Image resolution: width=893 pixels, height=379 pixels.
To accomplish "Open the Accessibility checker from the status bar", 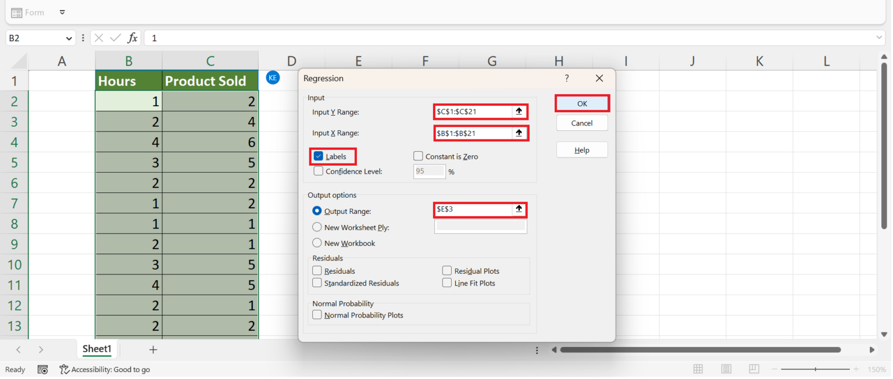I will pos(105,369).
